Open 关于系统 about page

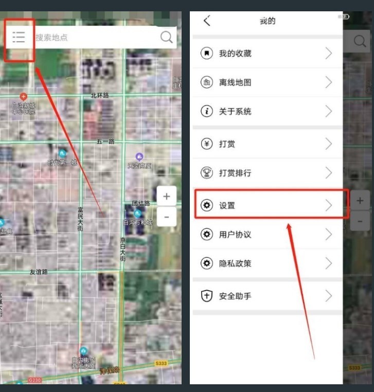tap(268, 111)
